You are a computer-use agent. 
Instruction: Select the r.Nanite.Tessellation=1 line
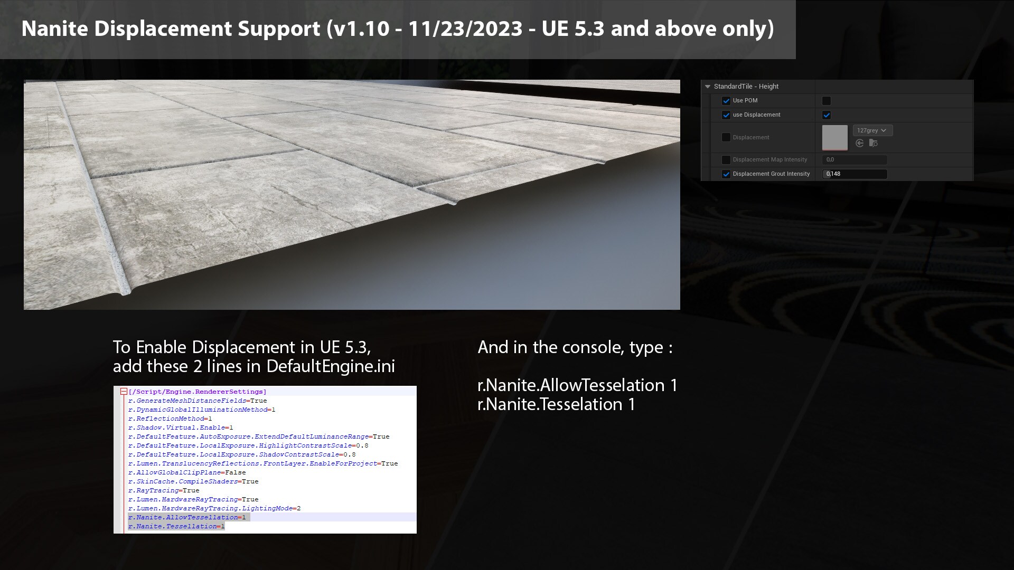(176, 526)
